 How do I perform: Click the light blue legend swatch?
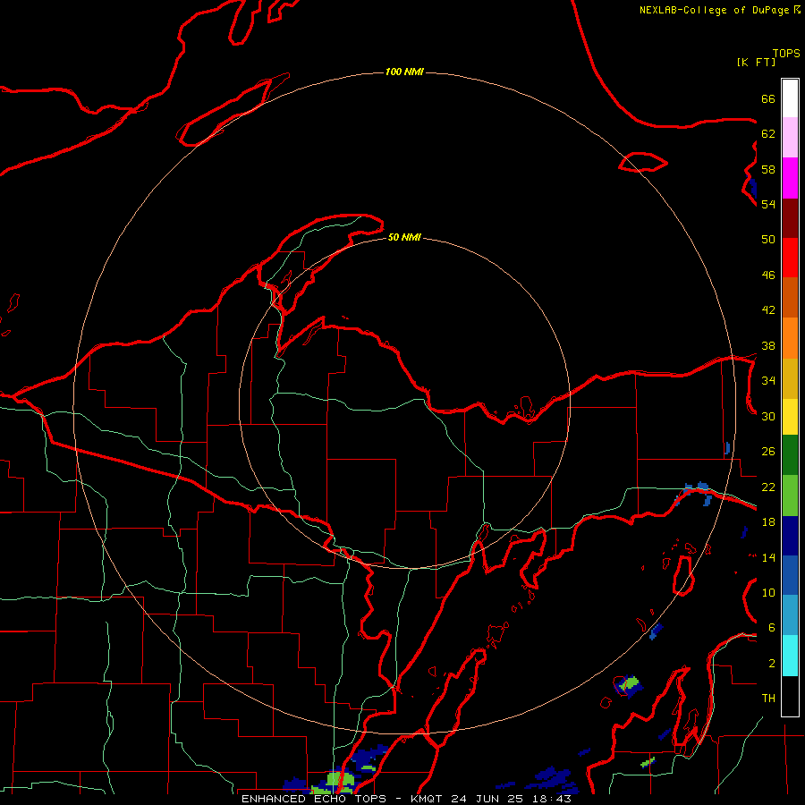pos(790,615)
